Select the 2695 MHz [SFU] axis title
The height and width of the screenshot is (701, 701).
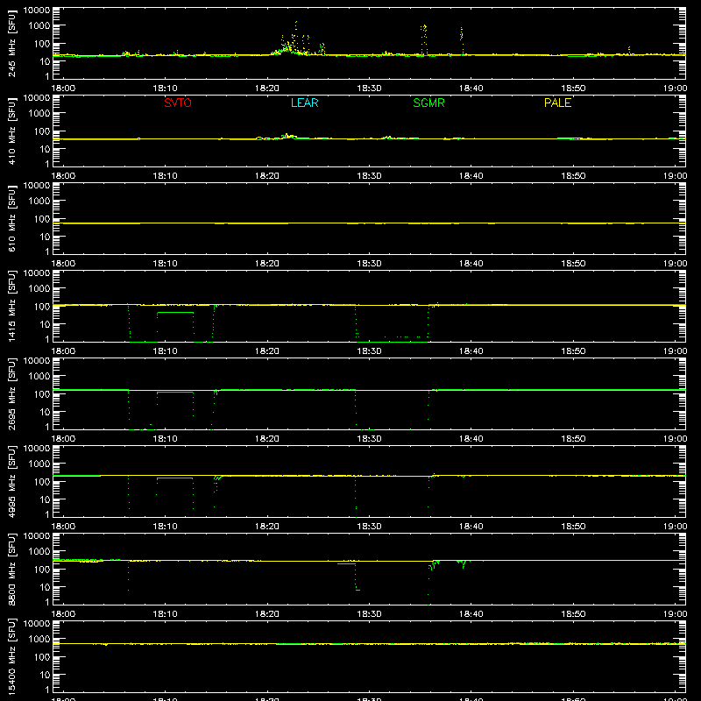pos(12,393)
